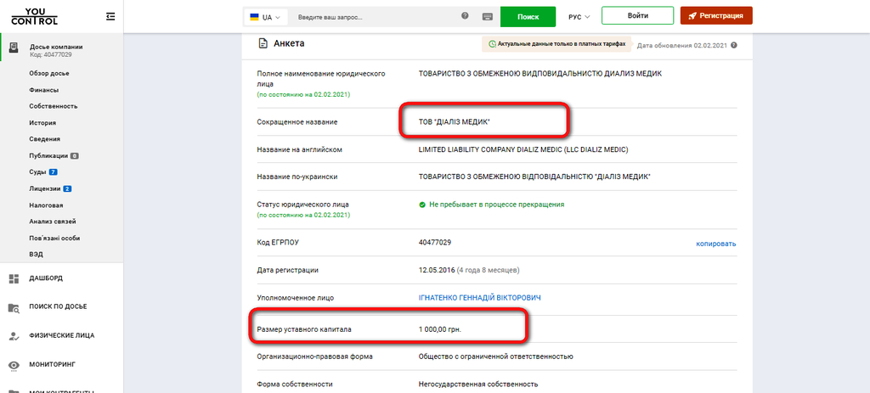Open ФИЗИЧЕСКИЕ ЛИЦА section
870x393 pixels.
click(x=61, y=335)
